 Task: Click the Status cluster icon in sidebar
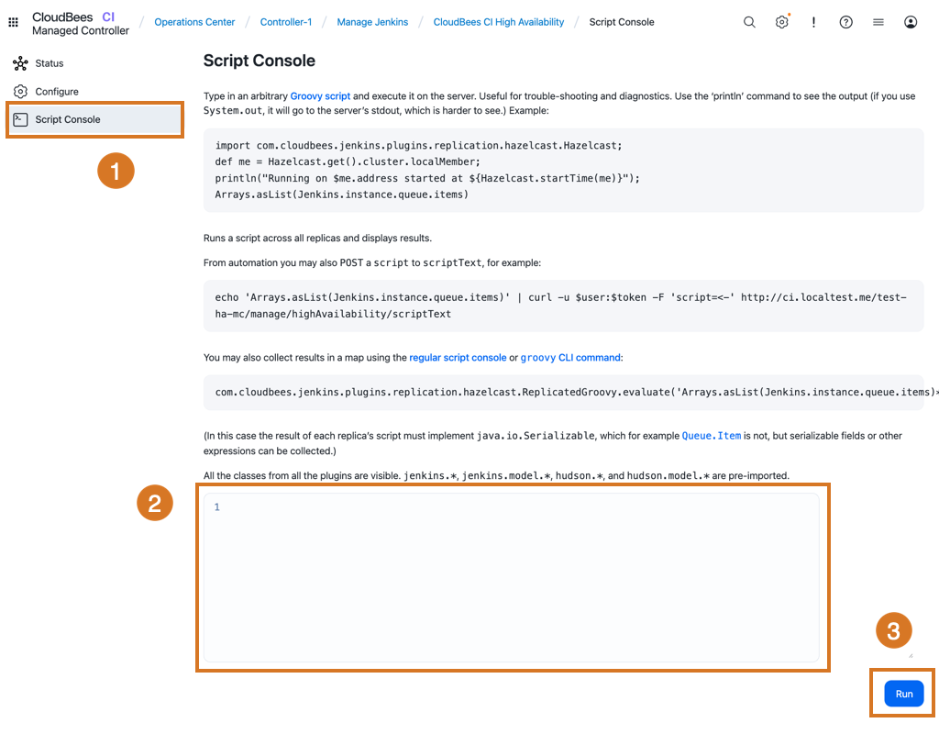click(20, 63)
